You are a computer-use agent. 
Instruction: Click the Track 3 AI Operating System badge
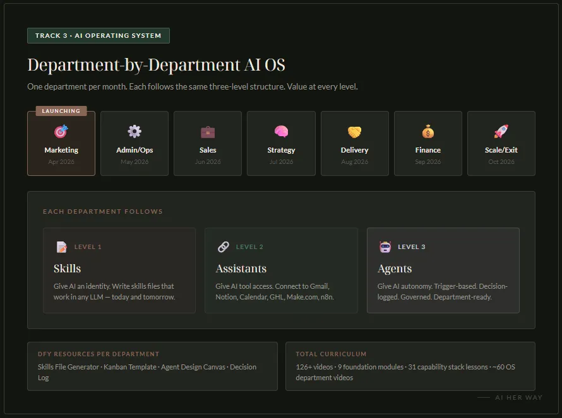tap(99, 36)
